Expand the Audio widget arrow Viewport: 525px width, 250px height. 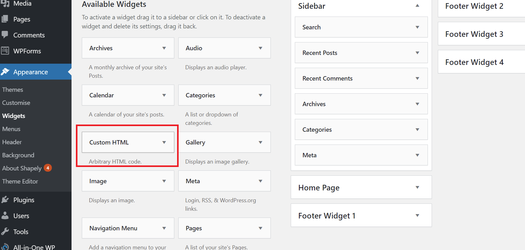click(x=260, y=48)
